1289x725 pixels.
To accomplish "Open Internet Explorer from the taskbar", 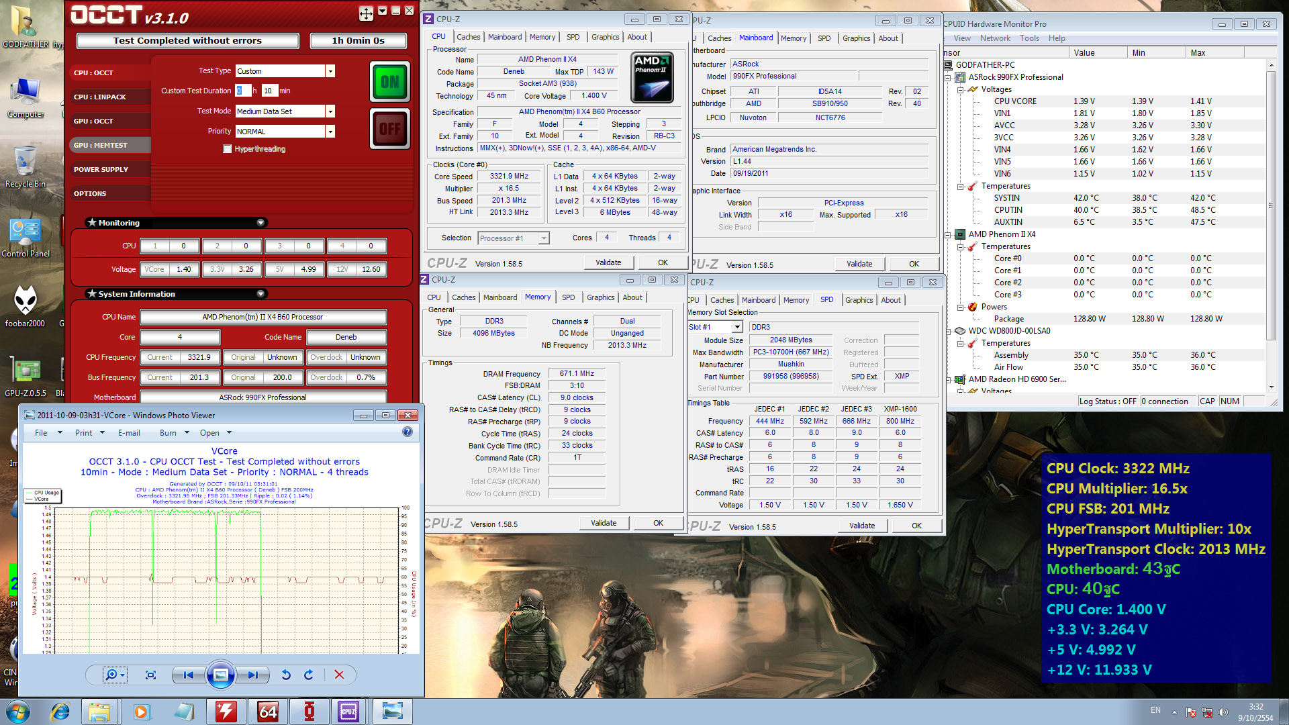I will point(60,712).
